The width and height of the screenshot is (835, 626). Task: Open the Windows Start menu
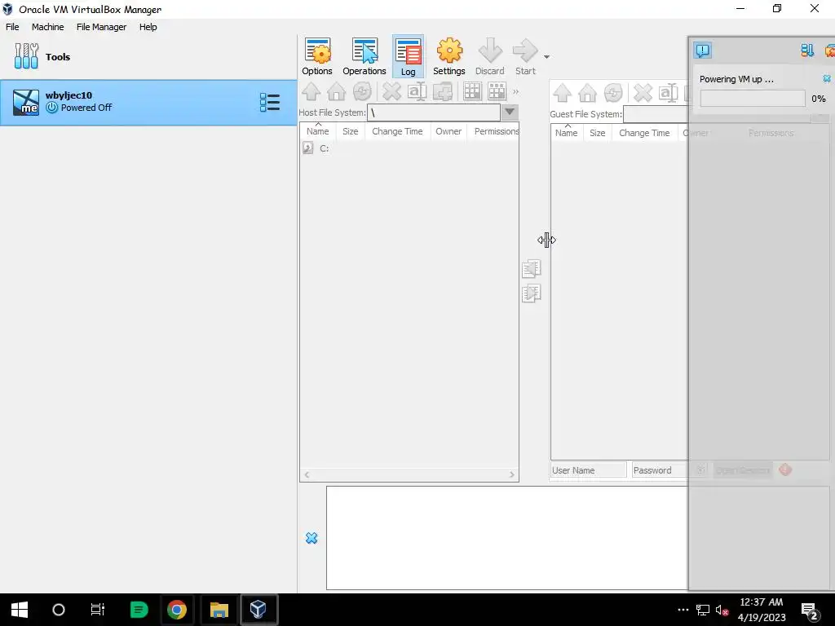point(20,610)
